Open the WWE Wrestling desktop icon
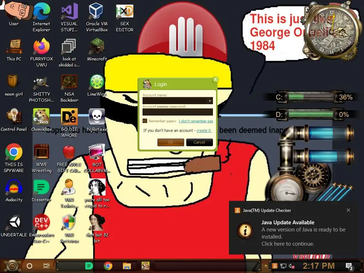Viewport: 364px width, 273px height. pos(42,158)
